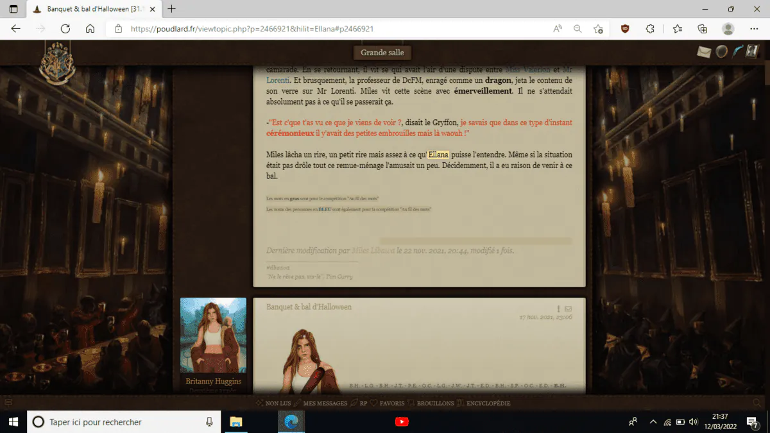Open the Grande salle forum link
Viewport: 770px width, 433px height.
pos(382,53)
